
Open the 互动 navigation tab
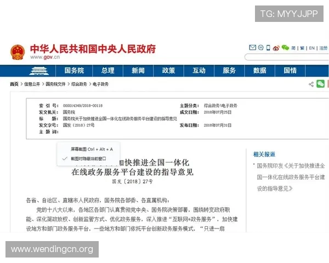[199, 71]
